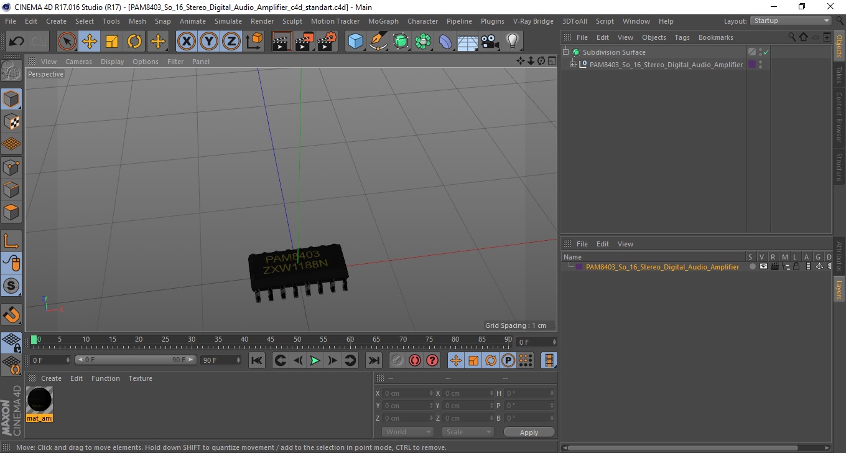Open the Array modeling objects icon
The width and height of the screenshot is (846, 453).
(x=423, y=42)
